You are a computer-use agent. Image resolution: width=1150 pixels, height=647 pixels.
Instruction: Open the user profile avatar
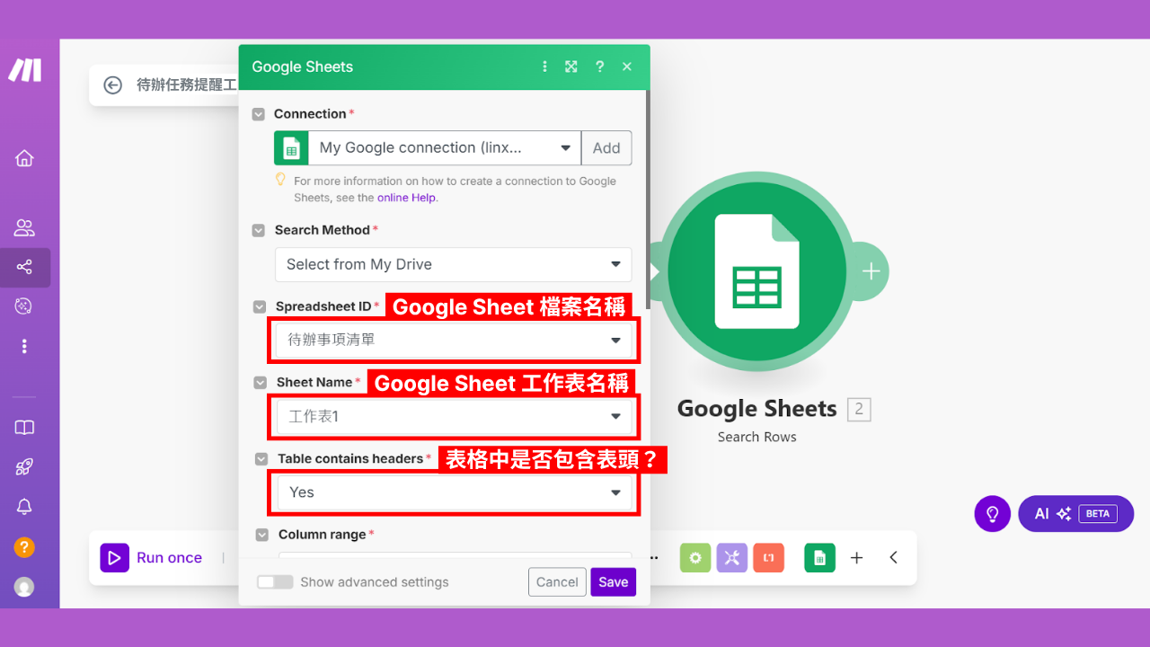click(24, 587)
